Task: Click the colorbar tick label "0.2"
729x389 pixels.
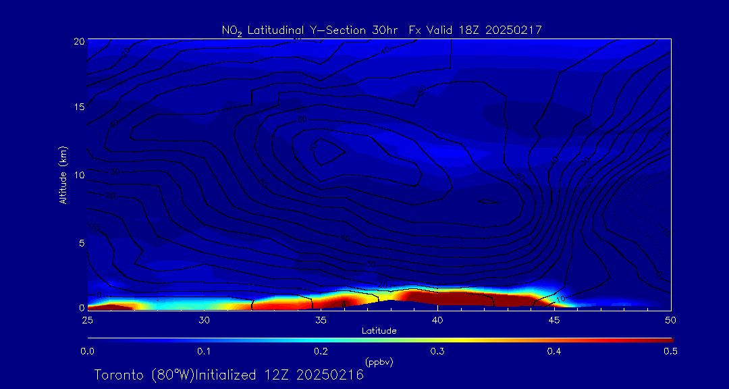Action: tap(321, 353)
